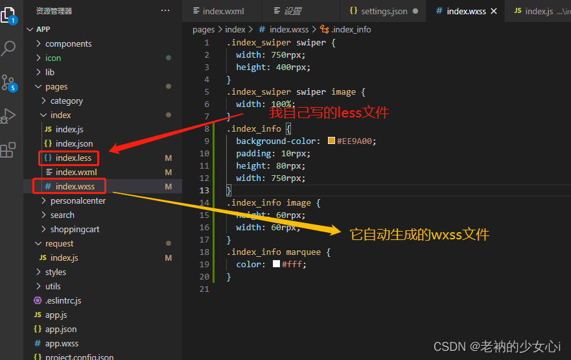Open index.wxml in the explorer tree
571x360 pixels.
pos(76,172)
